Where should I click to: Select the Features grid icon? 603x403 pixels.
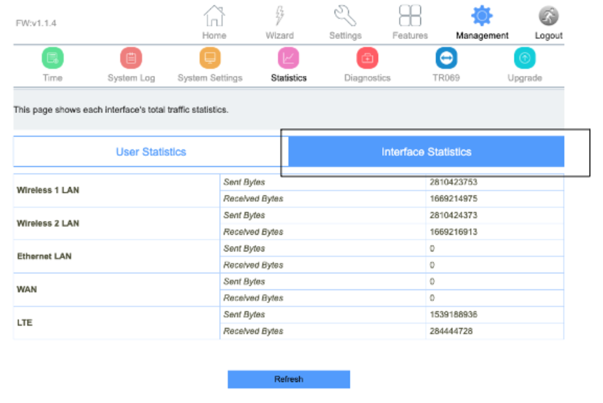[410, 16]
